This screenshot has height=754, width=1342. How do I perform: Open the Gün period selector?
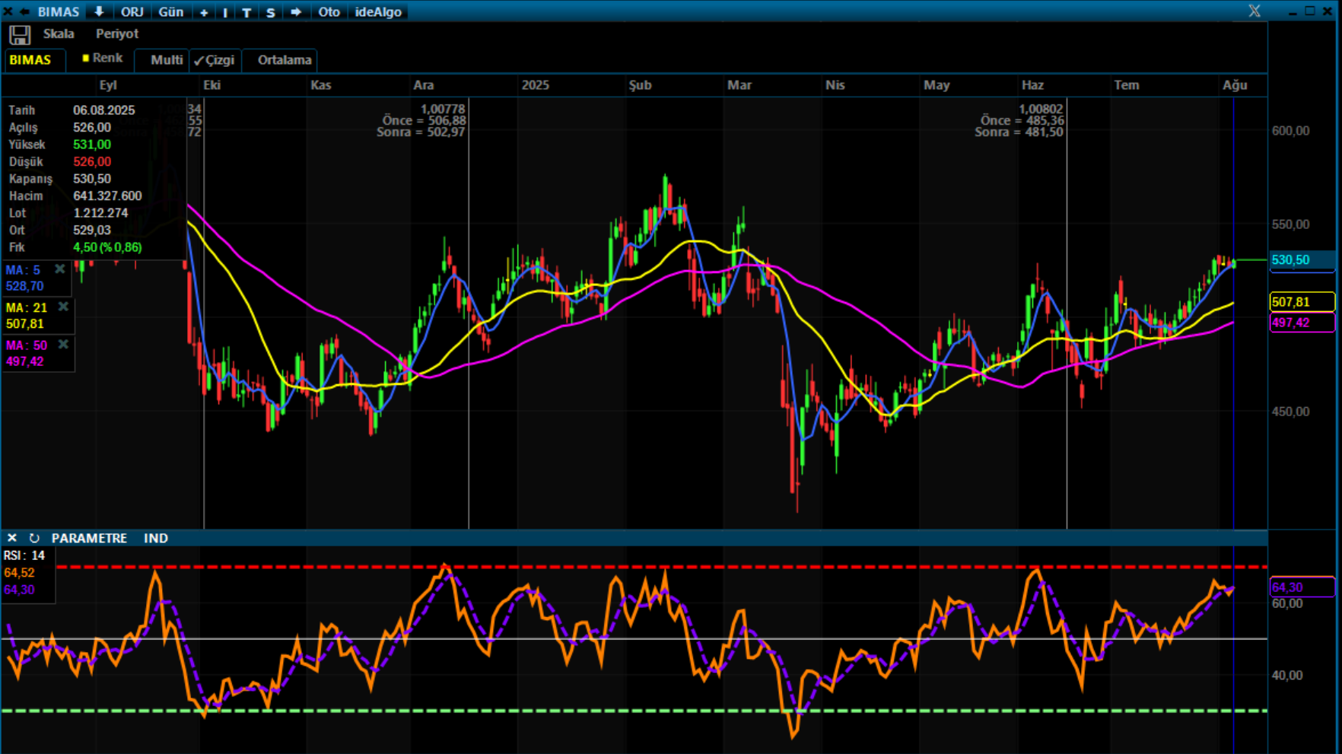[x=170, y=12]
